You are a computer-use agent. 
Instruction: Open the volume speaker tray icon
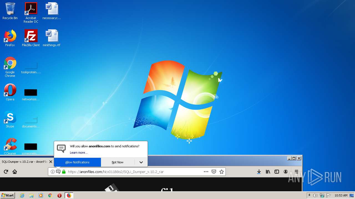[x=315, y=195]
